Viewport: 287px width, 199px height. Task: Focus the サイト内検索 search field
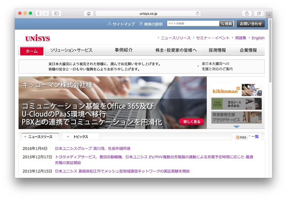[193, 24]
